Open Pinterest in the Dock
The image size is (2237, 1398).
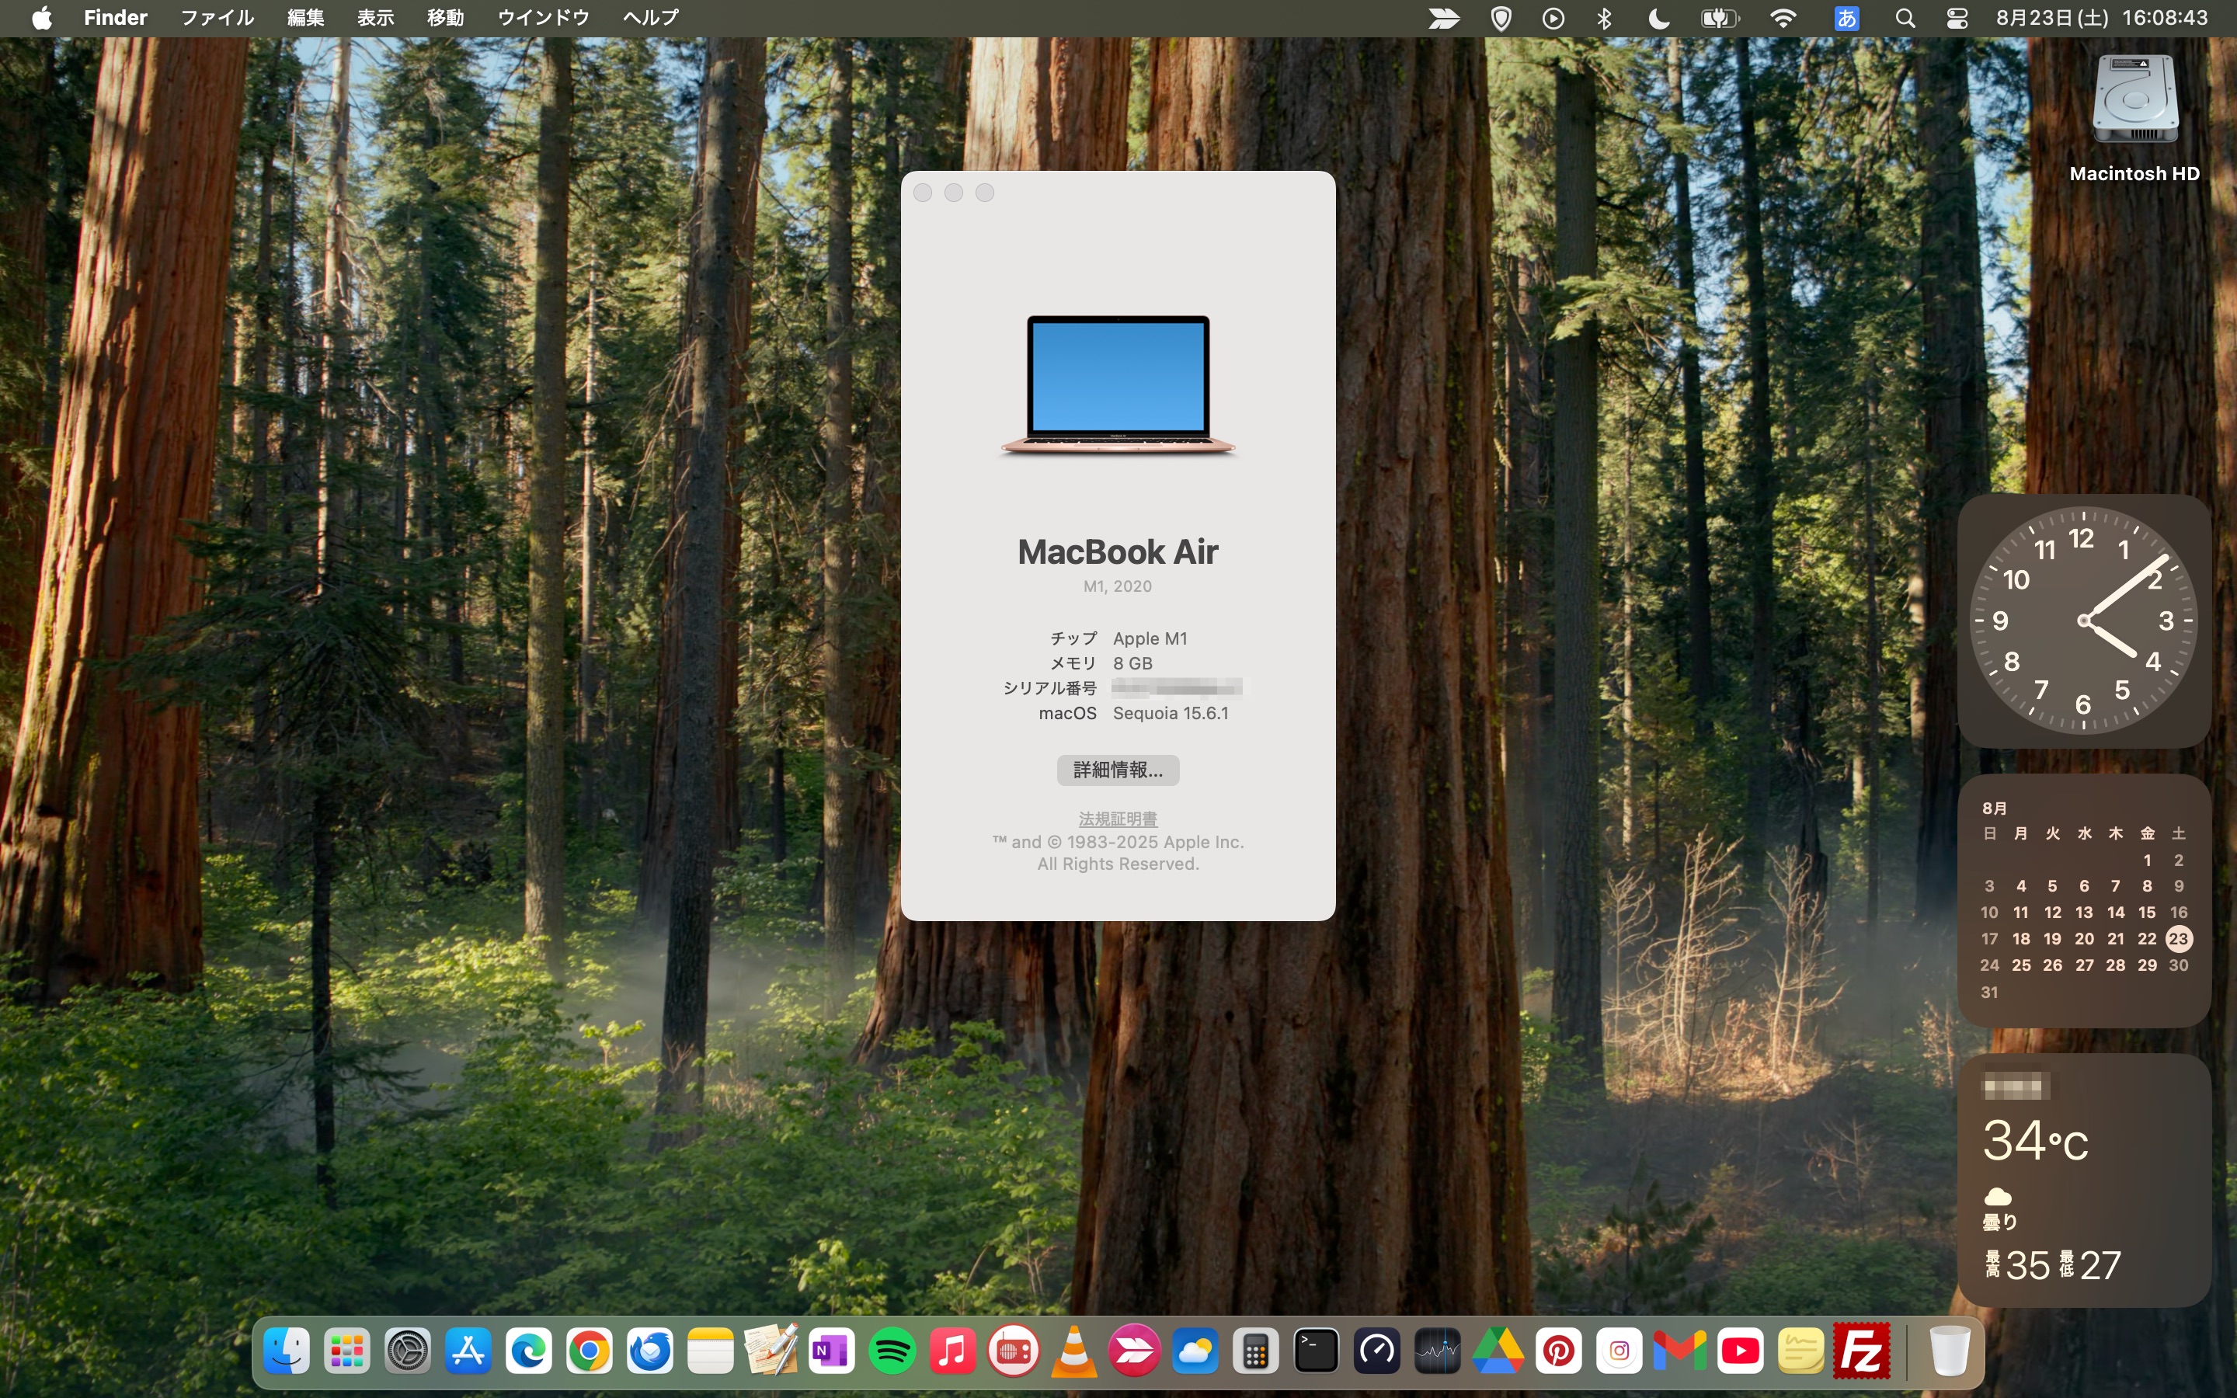pyautogui.click(x=1558, y=1351)
